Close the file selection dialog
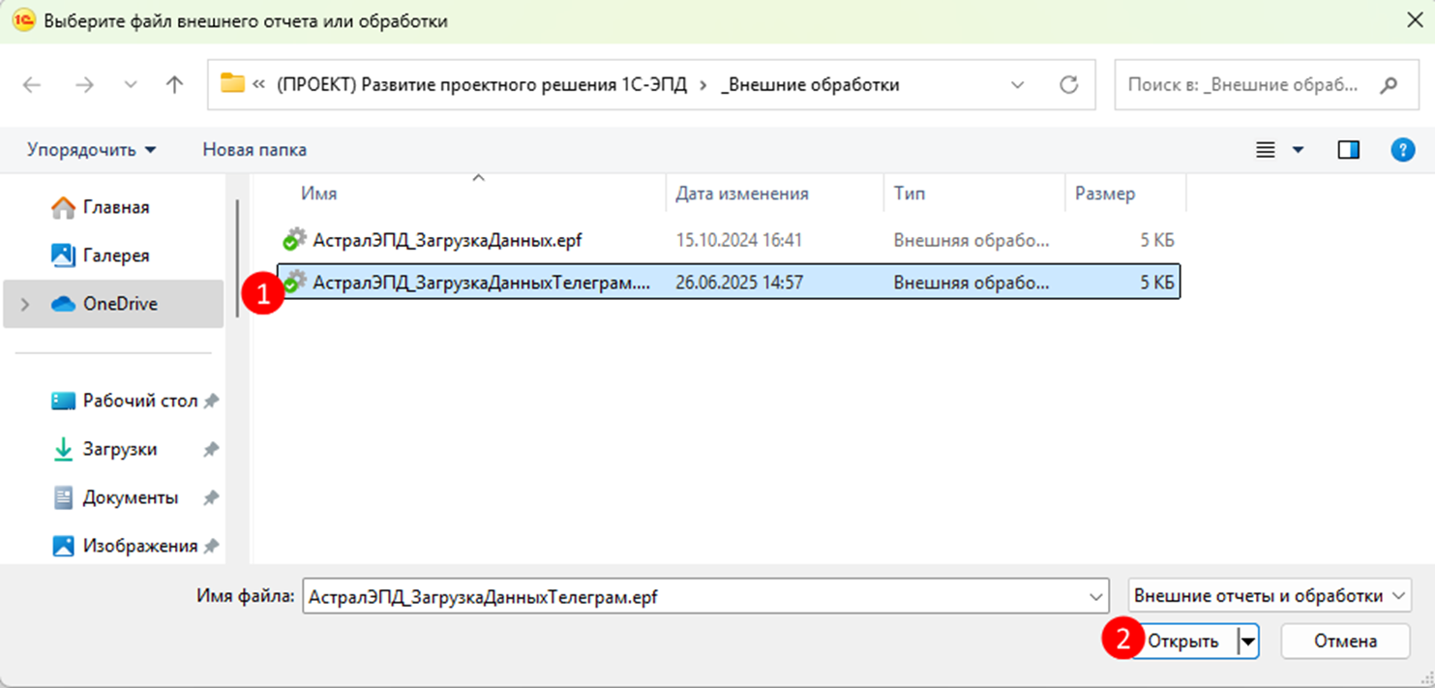The width and height of the screenshot is (1435, 688). pos(1413,20)
